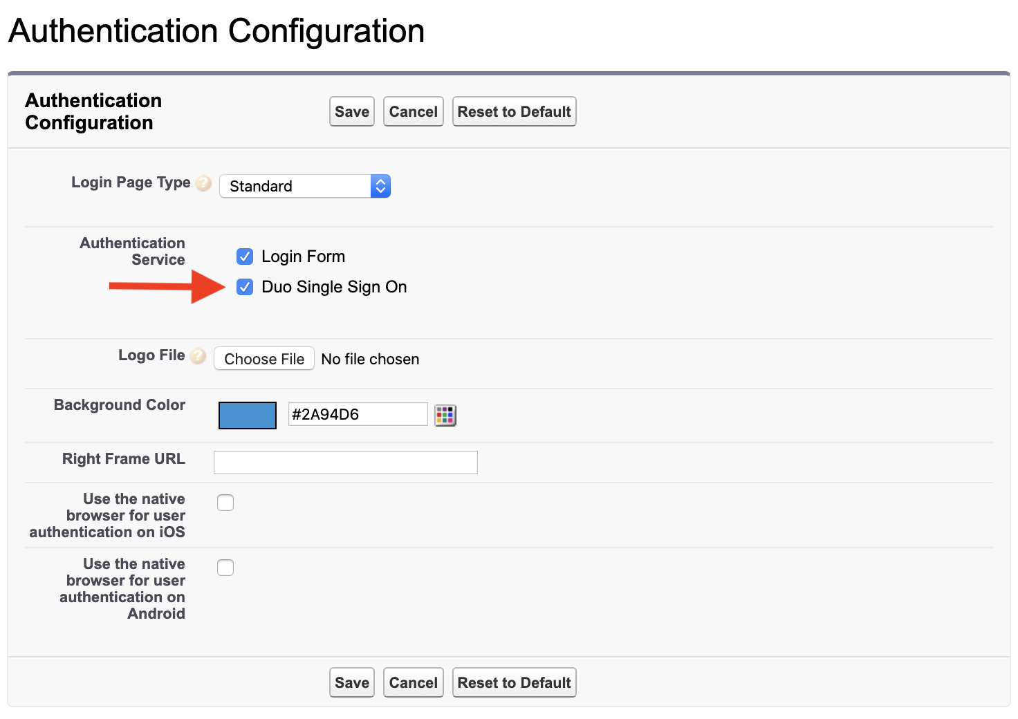Click inside the Right Frame URL field
The image size is (1018, 719).
point(345,462)
